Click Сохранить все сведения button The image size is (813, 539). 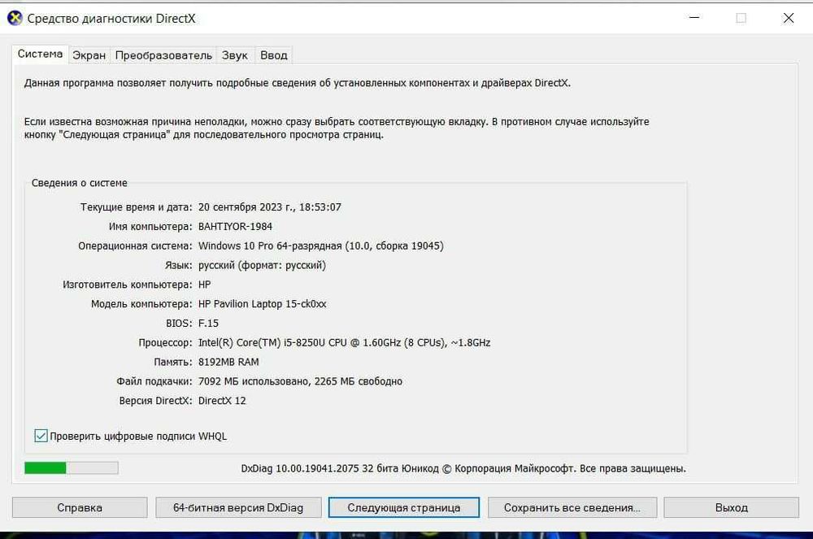point(572,508)
